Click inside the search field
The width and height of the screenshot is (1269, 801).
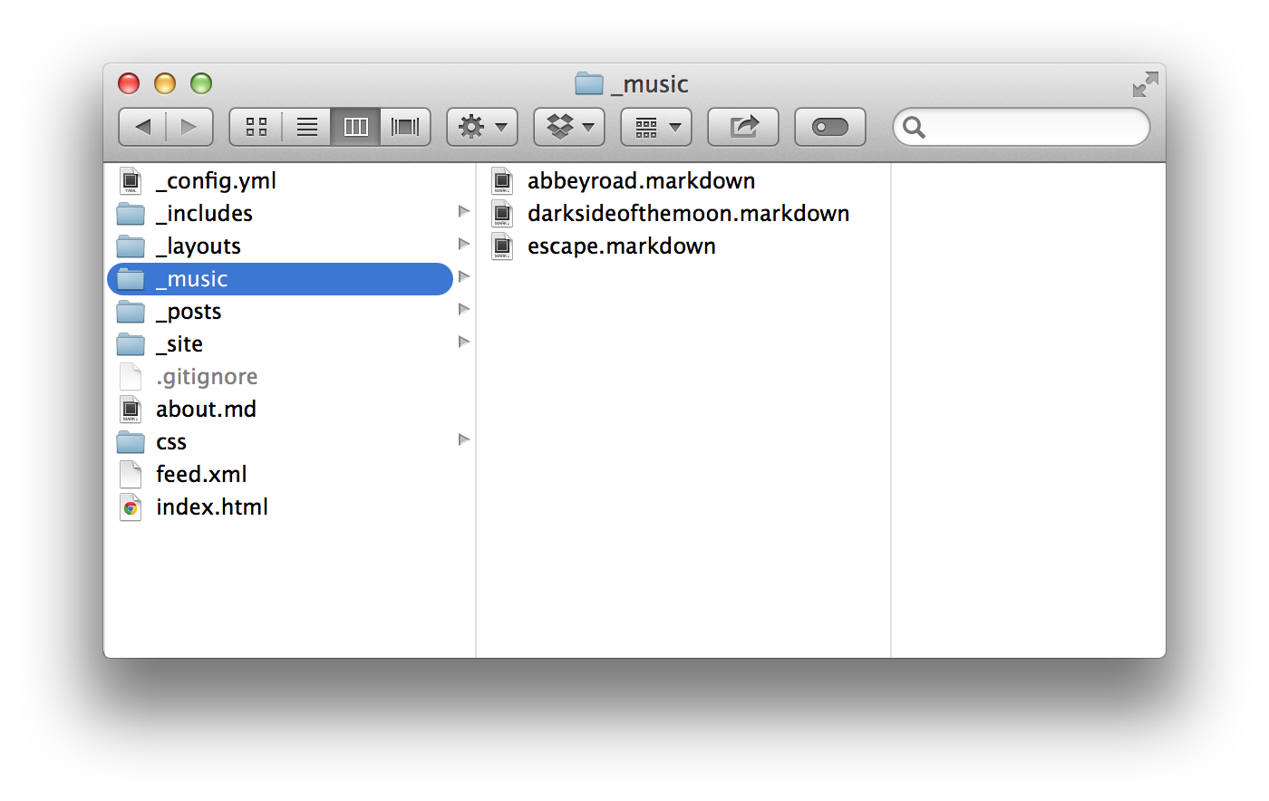point(1020,127)
